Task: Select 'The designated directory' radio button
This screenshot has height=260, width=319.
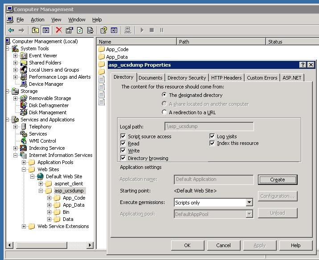Action: tap(164, 95)
